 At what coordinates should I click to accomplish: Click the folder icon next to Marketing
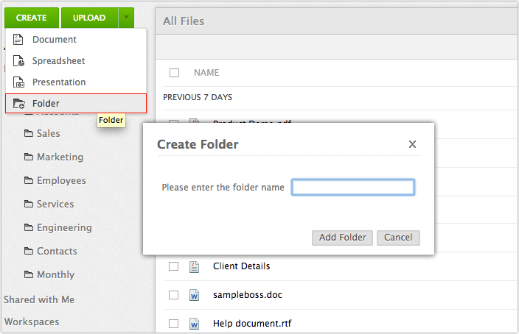tap(29, 157)
